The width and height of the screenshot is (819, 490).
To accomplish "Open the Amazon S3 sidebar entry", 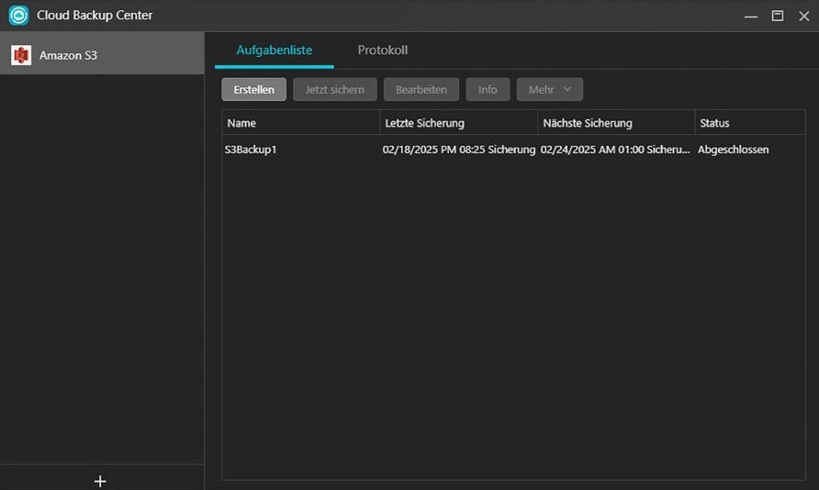I will coord(102,53).
